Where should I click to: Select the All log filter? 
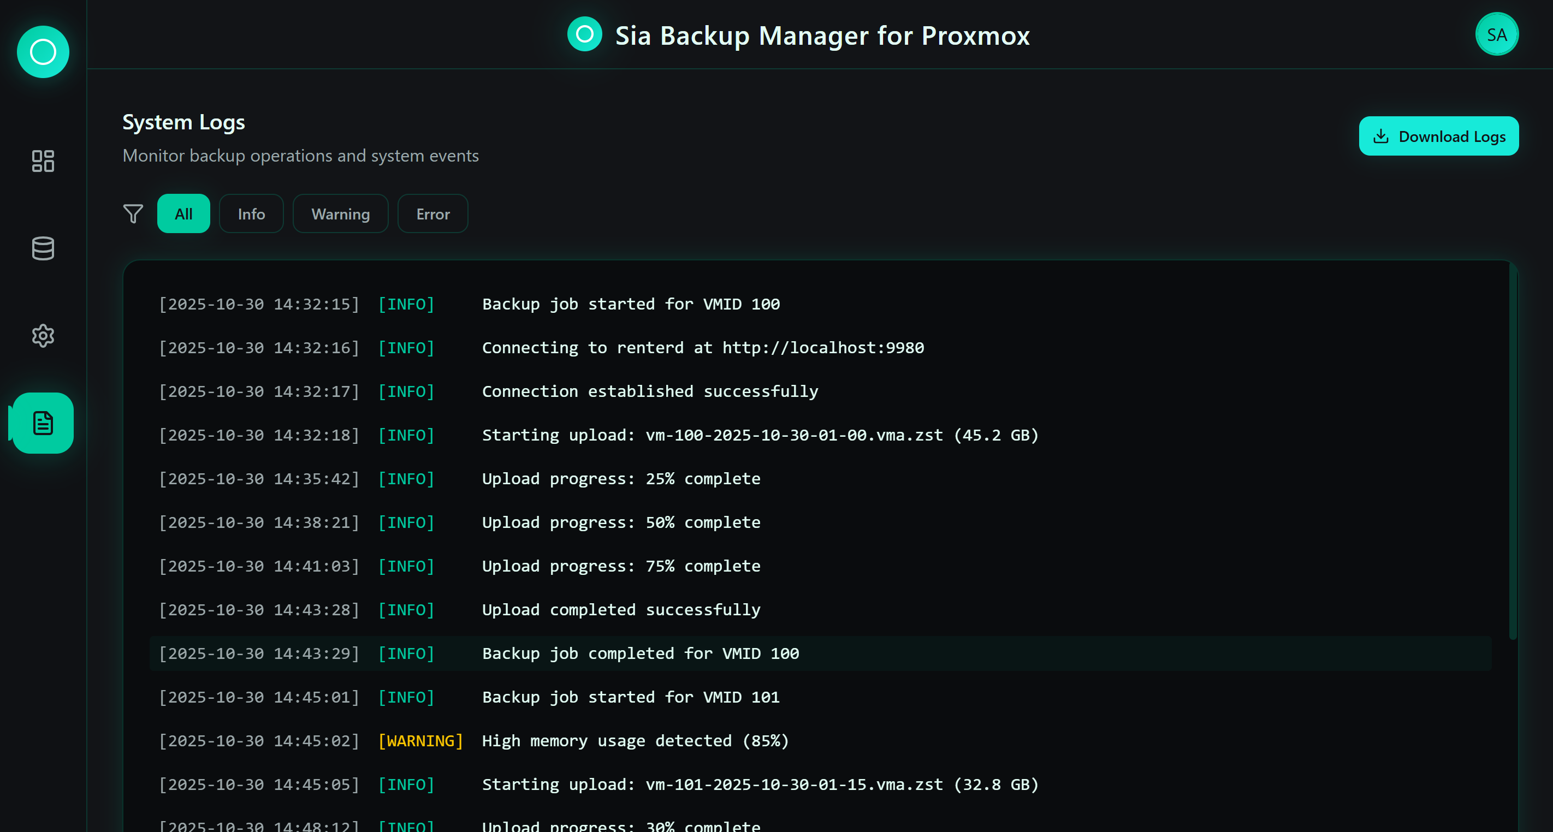click(183, 213)
